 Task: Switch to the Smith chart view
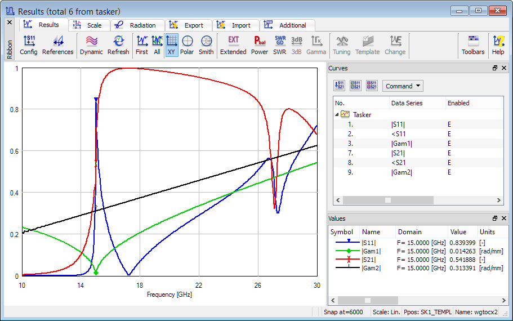[x=206, y=45]
